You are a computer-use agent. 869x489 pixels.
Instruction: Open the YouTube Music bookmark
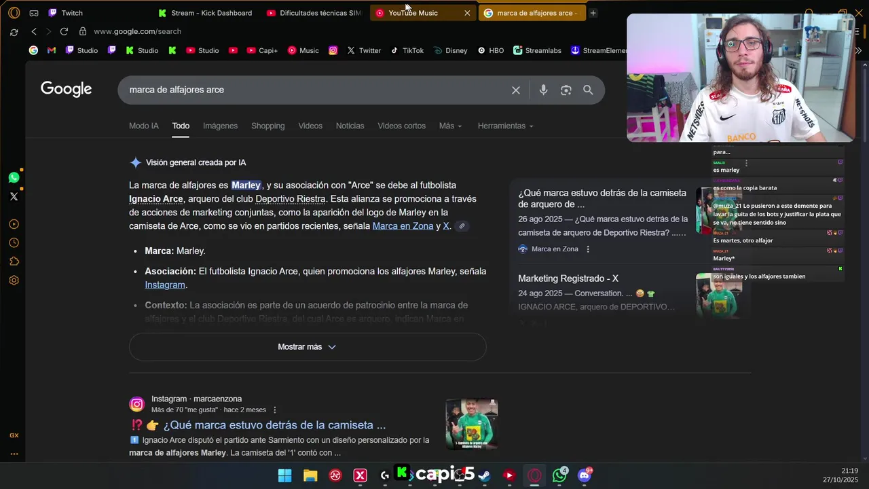tap(303, 50)
